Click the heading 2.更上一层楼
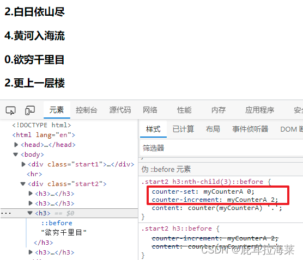This screenshot has width=303, height=260. [x=34, y=83]
